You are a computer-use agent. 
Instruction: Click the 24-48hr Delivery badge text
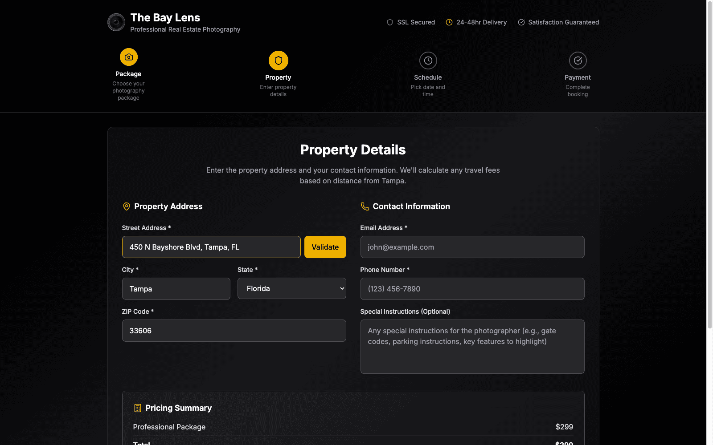pyautogui.click(x=482, y=22)
